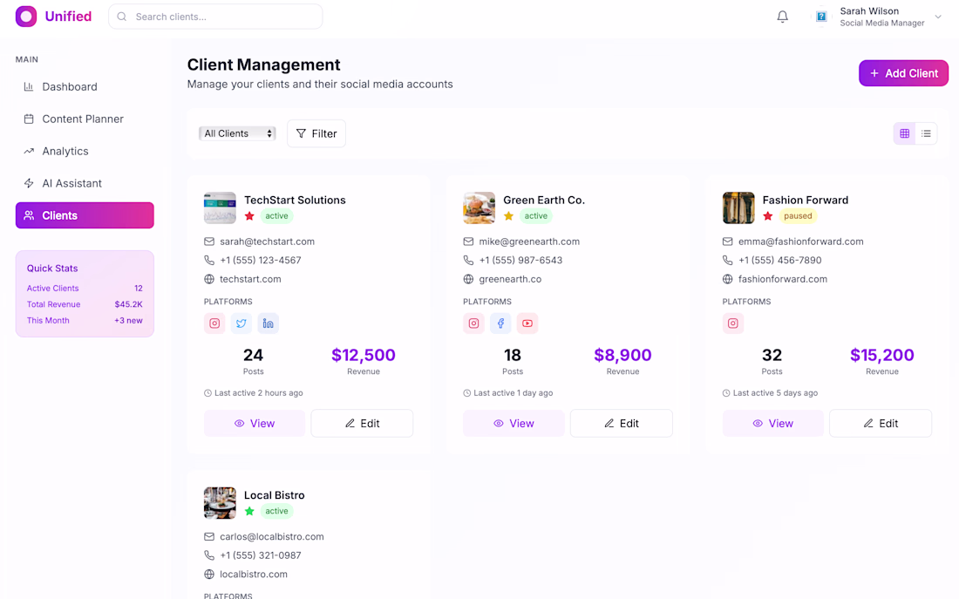Open the Filter options
Screen dimensions: 959x599
(316, 133)
